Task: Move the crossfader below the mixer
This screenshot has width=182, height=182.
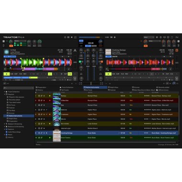Action: pos(91,83)
